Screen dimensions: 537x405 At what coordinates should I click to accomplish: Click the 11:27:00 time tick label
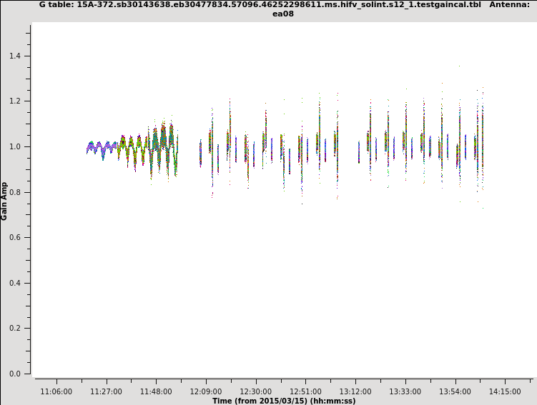[x=106, y=391]
